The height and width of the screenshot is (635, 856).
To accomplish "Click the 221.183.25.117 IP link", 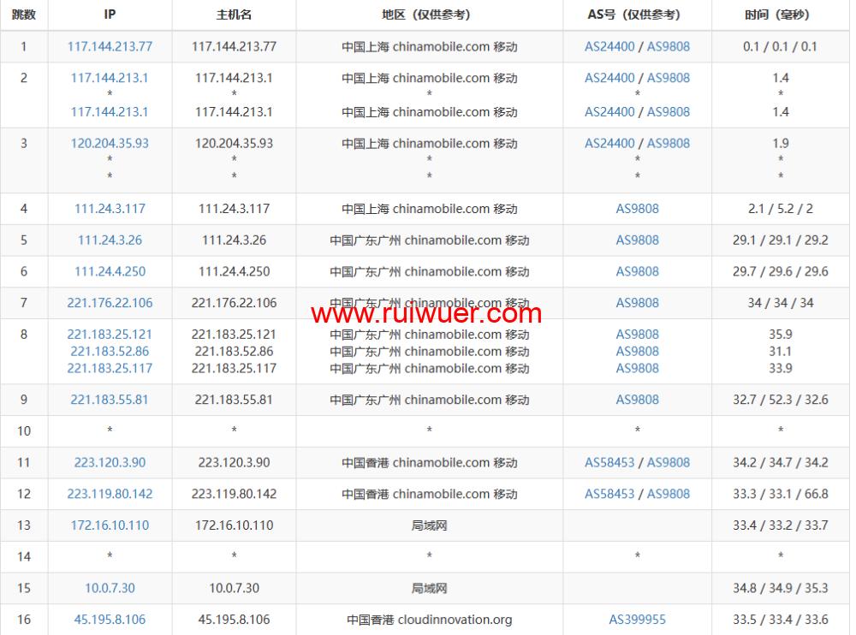I will (x=110, y=368).
